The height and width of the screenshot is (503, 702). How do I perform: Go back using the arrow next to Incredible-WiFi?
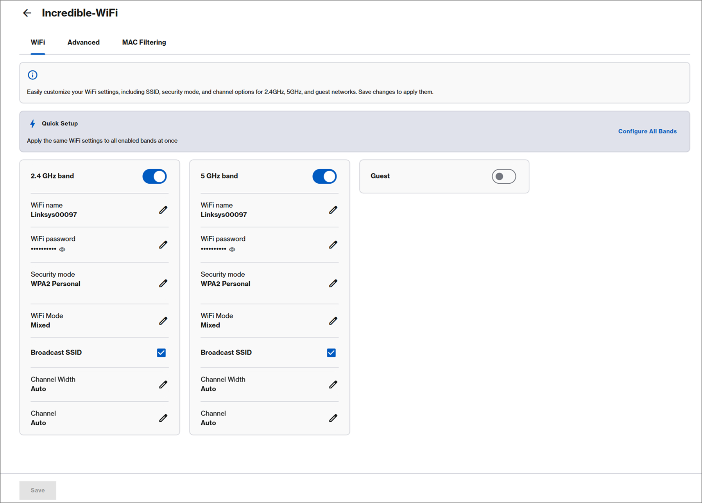tap(27, 13)
